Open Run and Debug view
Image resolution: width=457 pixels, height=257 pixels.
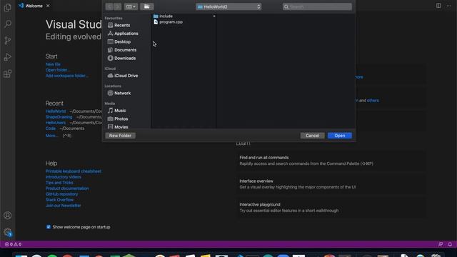coord(8,57)
